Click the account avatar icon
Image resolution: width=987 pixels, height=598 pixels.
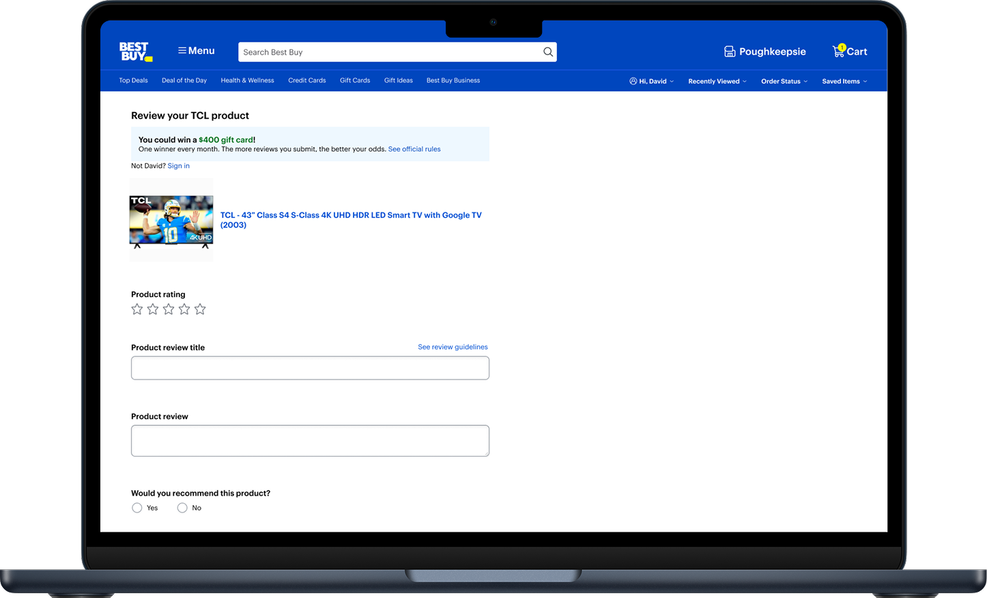(633, 81)
